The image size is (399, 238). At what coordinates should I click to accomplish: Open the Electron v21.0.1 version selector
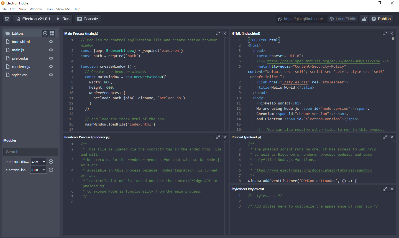coord(33,19)
